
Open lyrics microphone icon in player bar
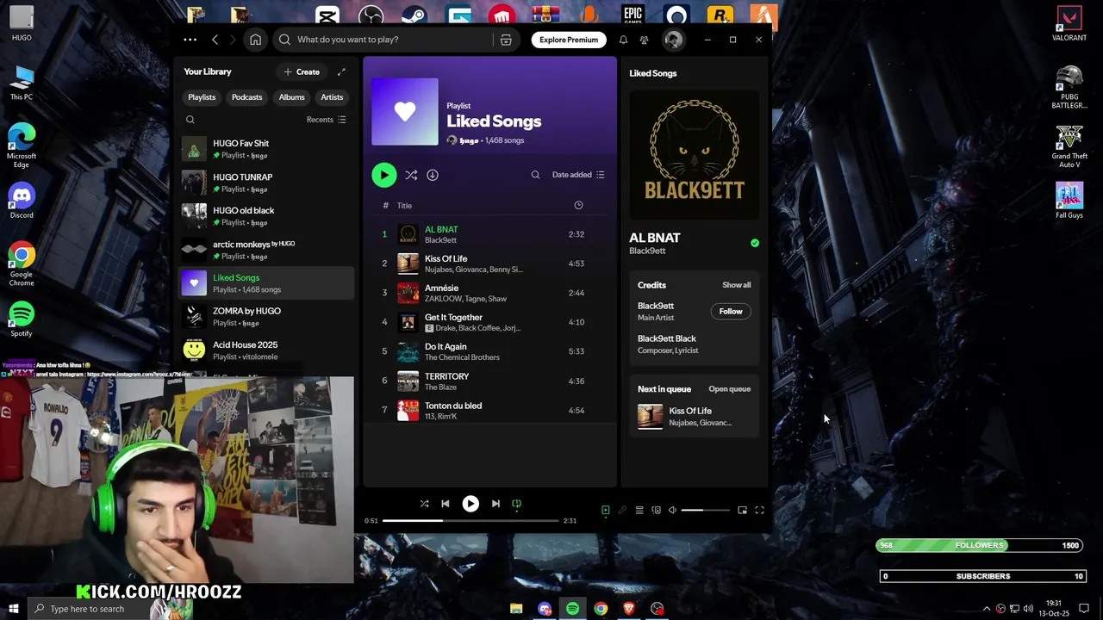[622, 511]
